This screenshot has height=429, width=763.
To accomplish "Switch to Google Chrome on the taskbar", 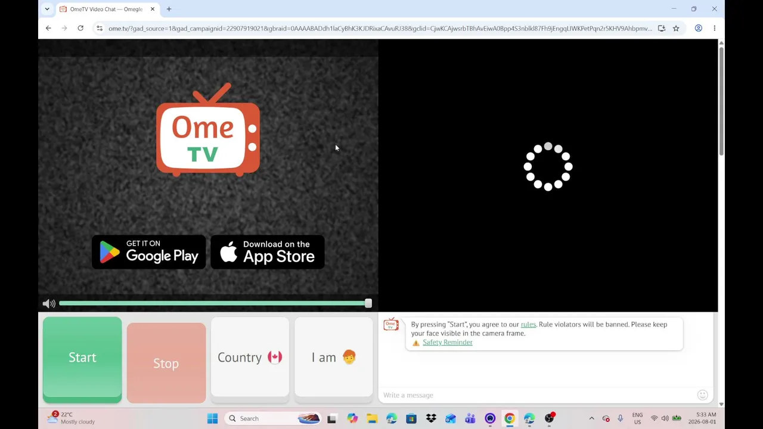I will pyautogui.click(x=510, y=418).
